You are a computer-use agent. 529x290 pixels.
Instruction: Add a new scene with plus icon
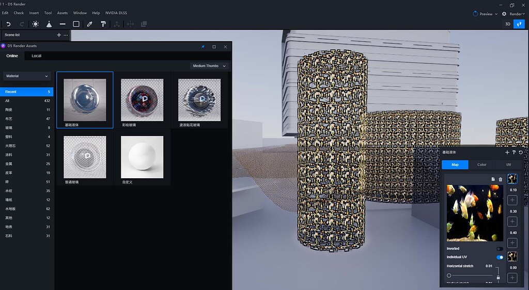click(x=59, y=35)
